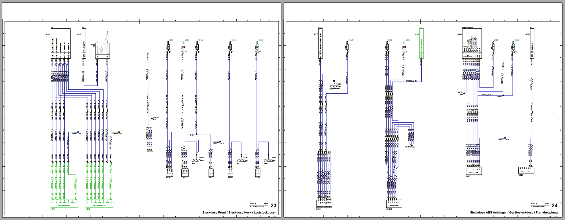Select the left A050 EXT sensor block
565x220 pixels.
[x=321, y=44]
